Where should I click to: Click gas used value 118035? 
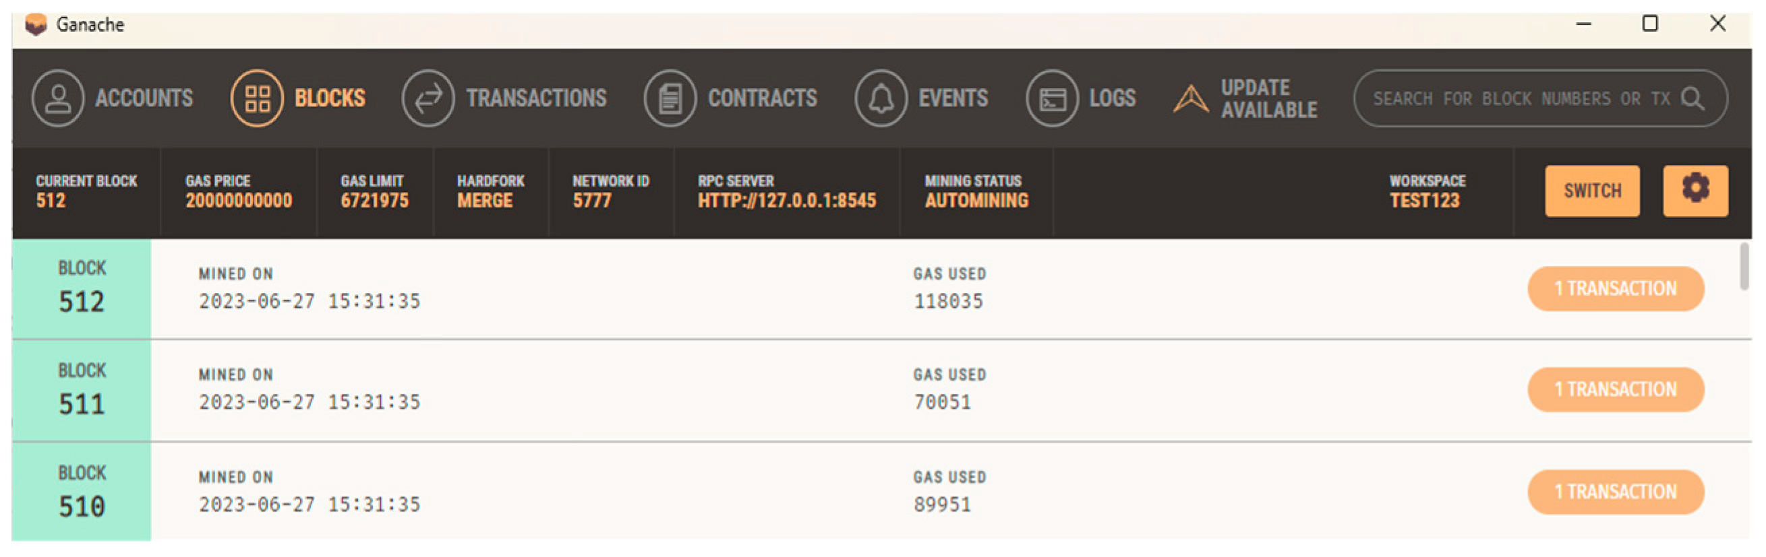pos(948,301)
